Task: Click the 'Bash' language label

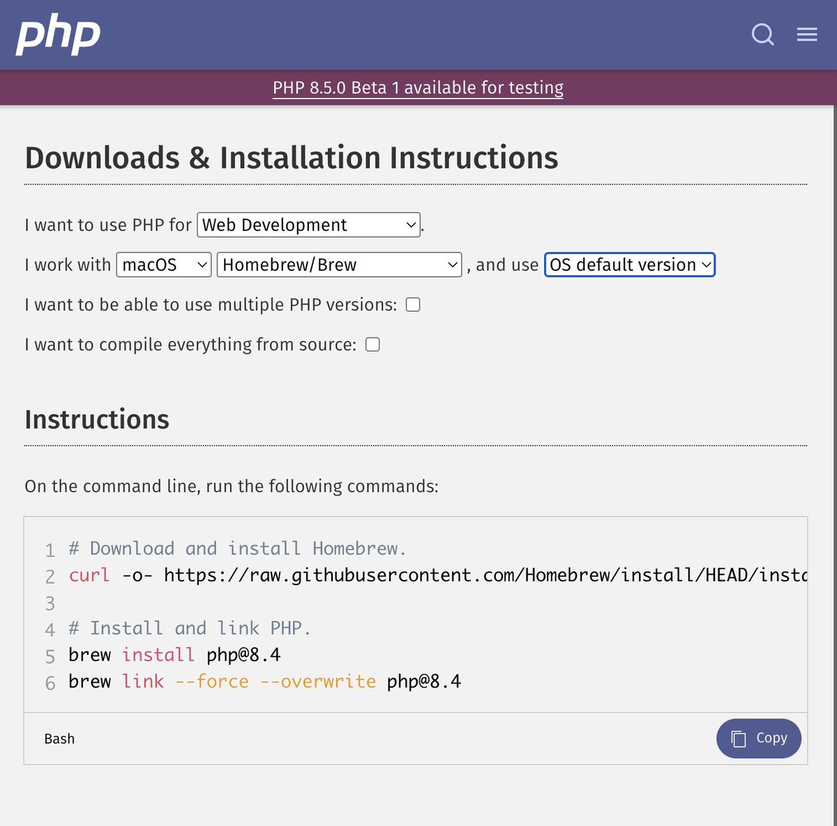Action: pos(59,739)
